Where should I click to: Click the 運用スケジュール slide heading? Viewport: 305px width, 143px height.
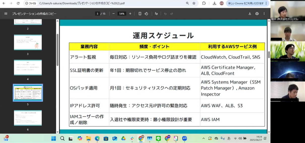[163, 35]
